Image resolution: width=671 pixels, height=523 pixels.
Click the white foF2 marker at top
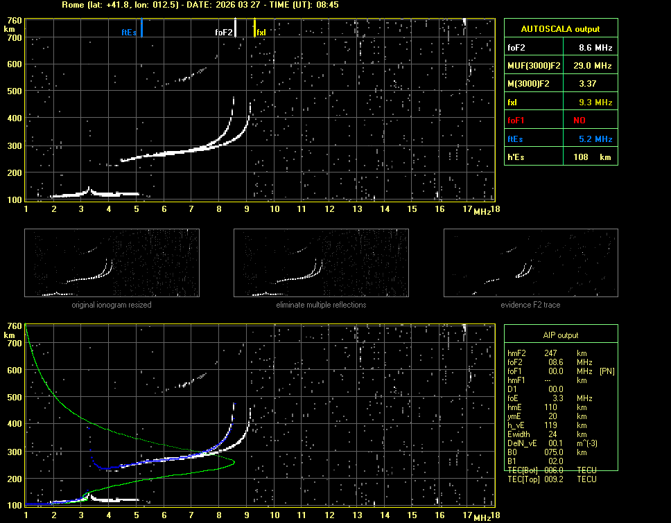click(235, 28)
